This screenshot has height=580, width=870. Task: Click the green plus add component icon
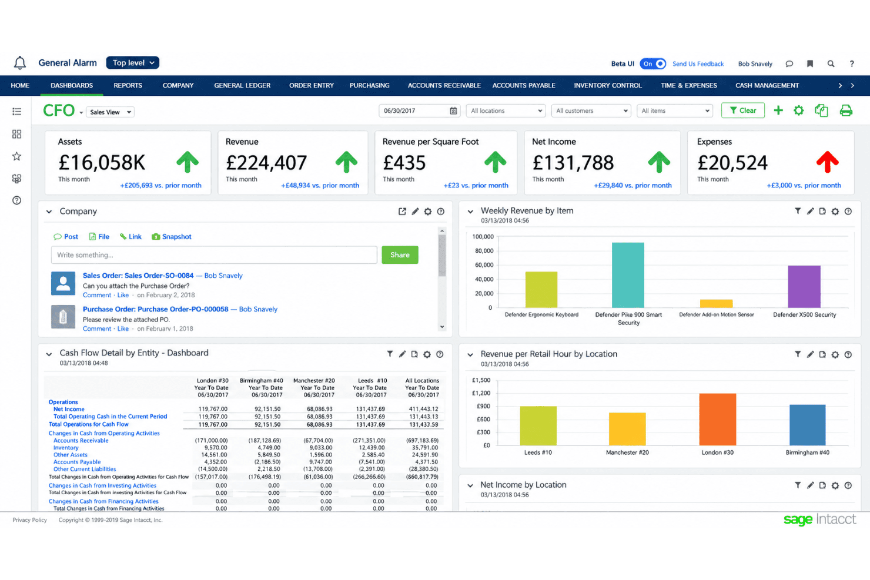[x=778, y=110]
